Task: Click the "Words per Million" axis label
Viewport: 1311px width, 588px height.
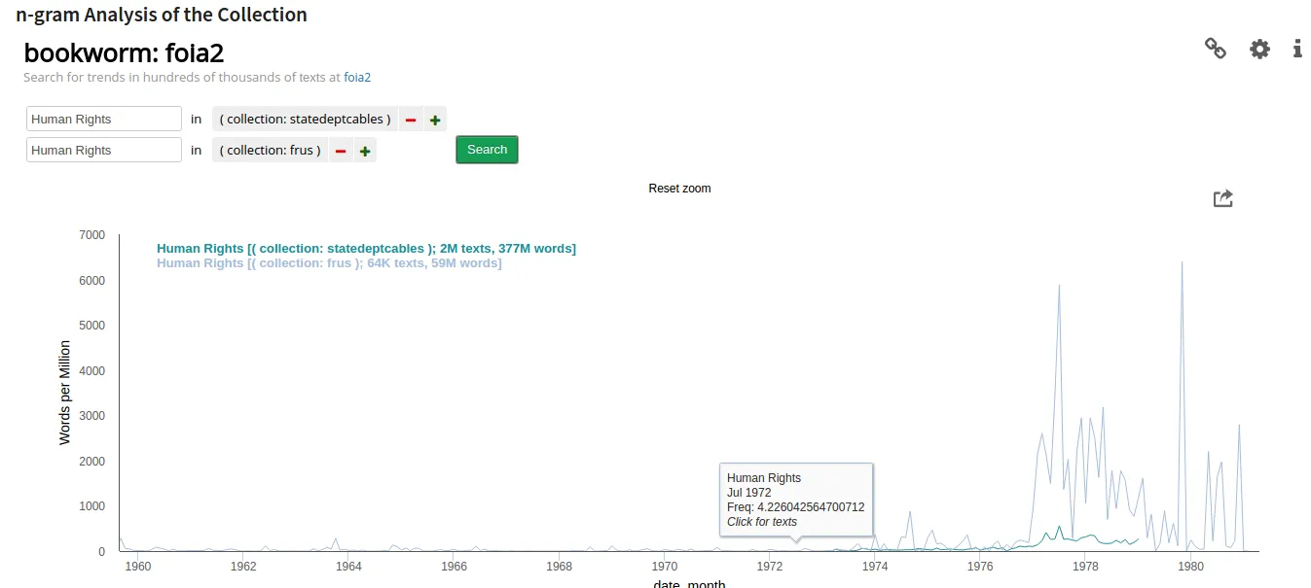Action: (65, 393)
